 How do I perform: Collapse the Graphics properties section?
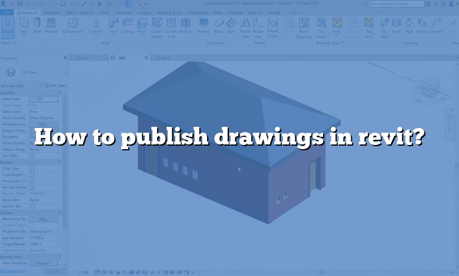click(x=59, y=93)
